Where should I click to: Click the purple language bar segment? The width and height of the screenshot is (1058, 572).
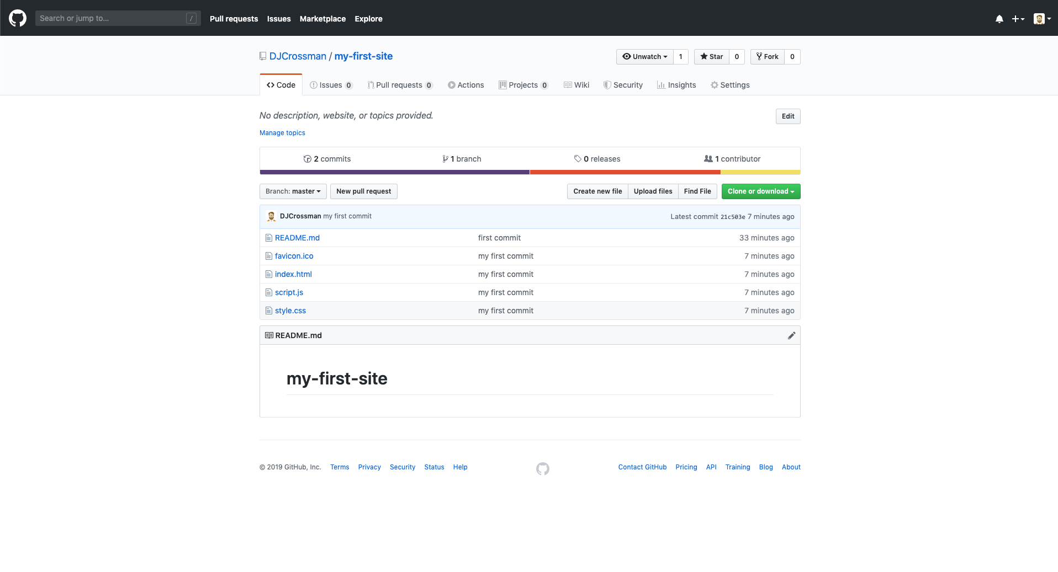coord(394,172)
